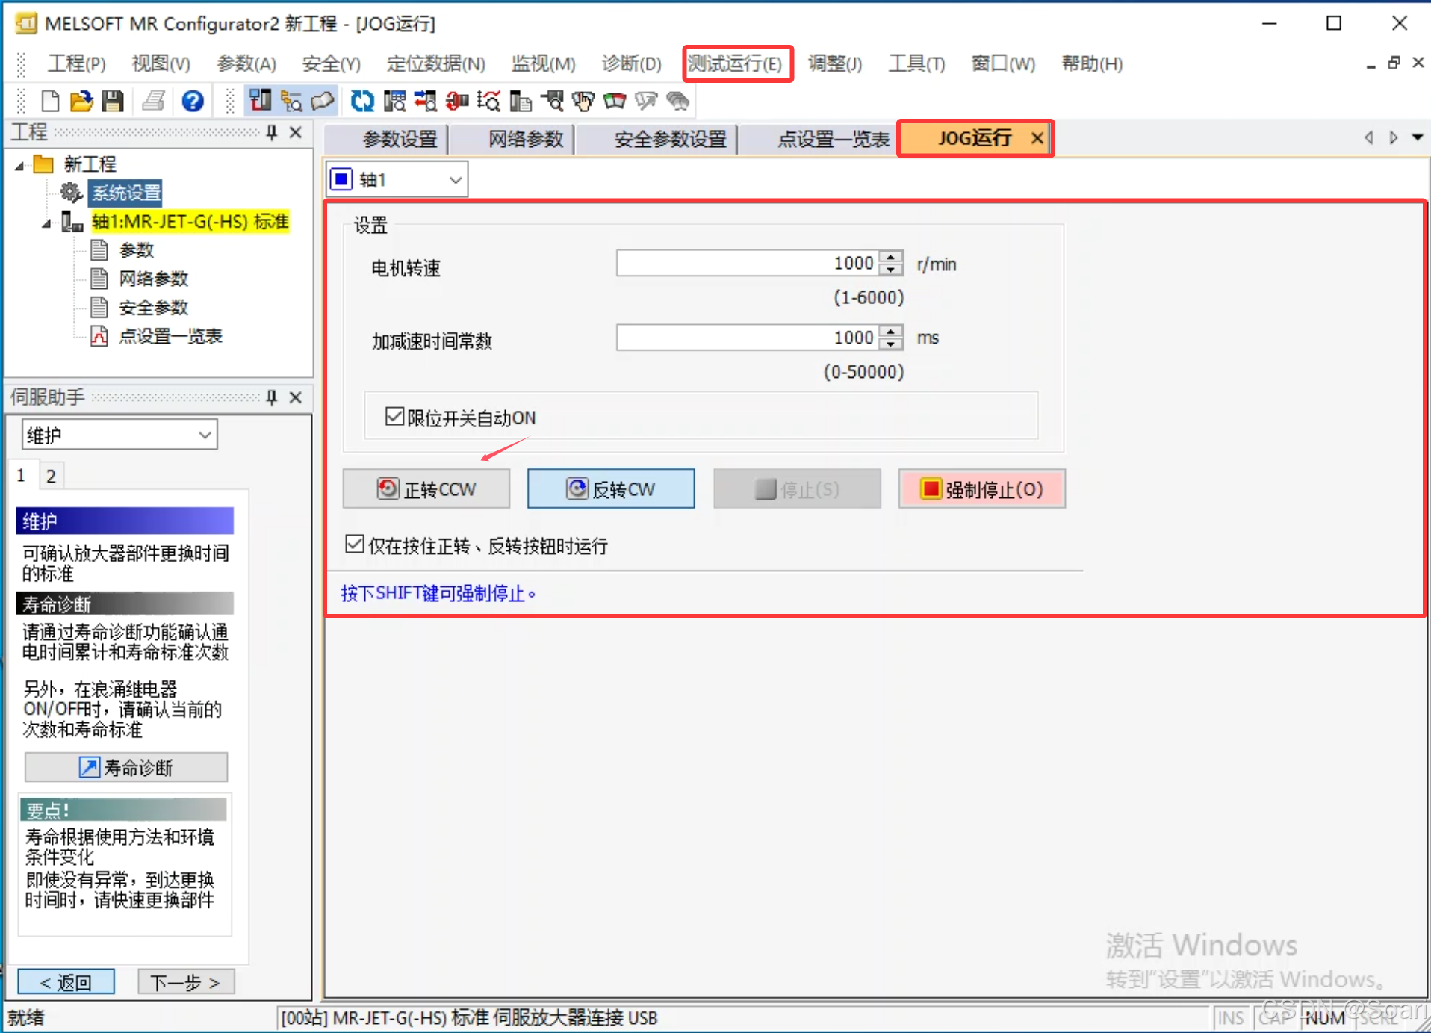Switch to the 安全参数设置 tab
Image resolution: width=1431 pixels, height=1033 pixels.
coord(658,139)
